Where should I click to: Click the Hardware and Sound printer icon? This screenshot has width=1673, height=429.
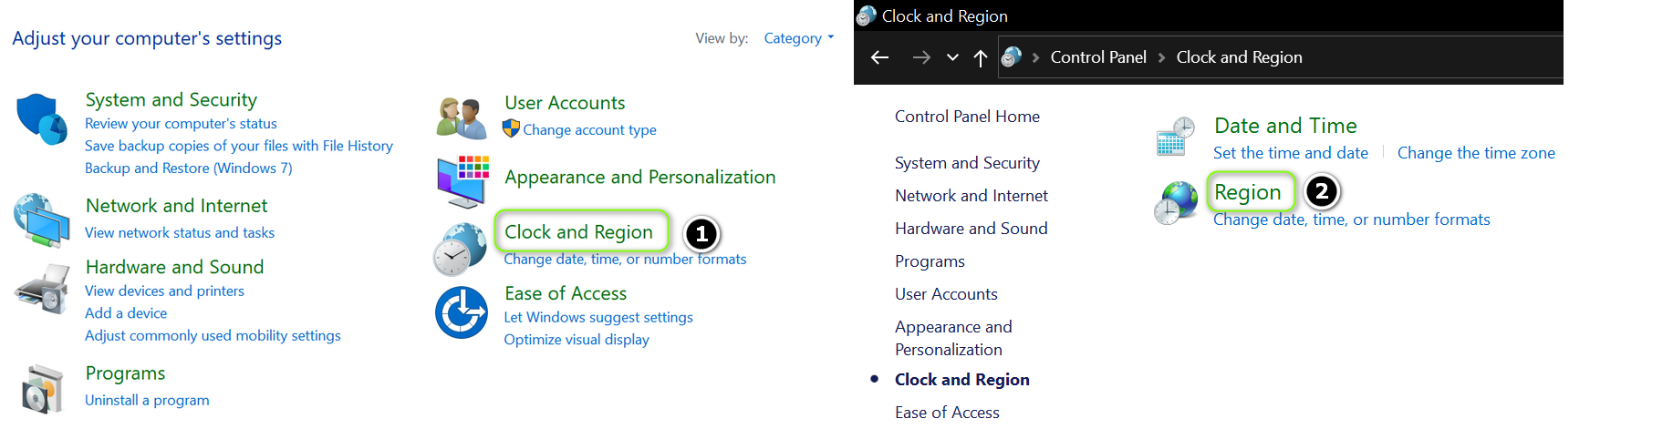[x=42, y=288]
